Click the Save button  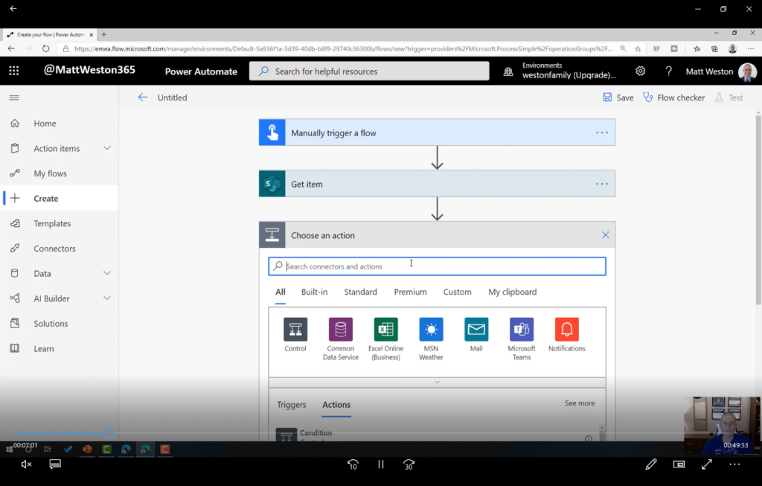[x=618, y=97]
